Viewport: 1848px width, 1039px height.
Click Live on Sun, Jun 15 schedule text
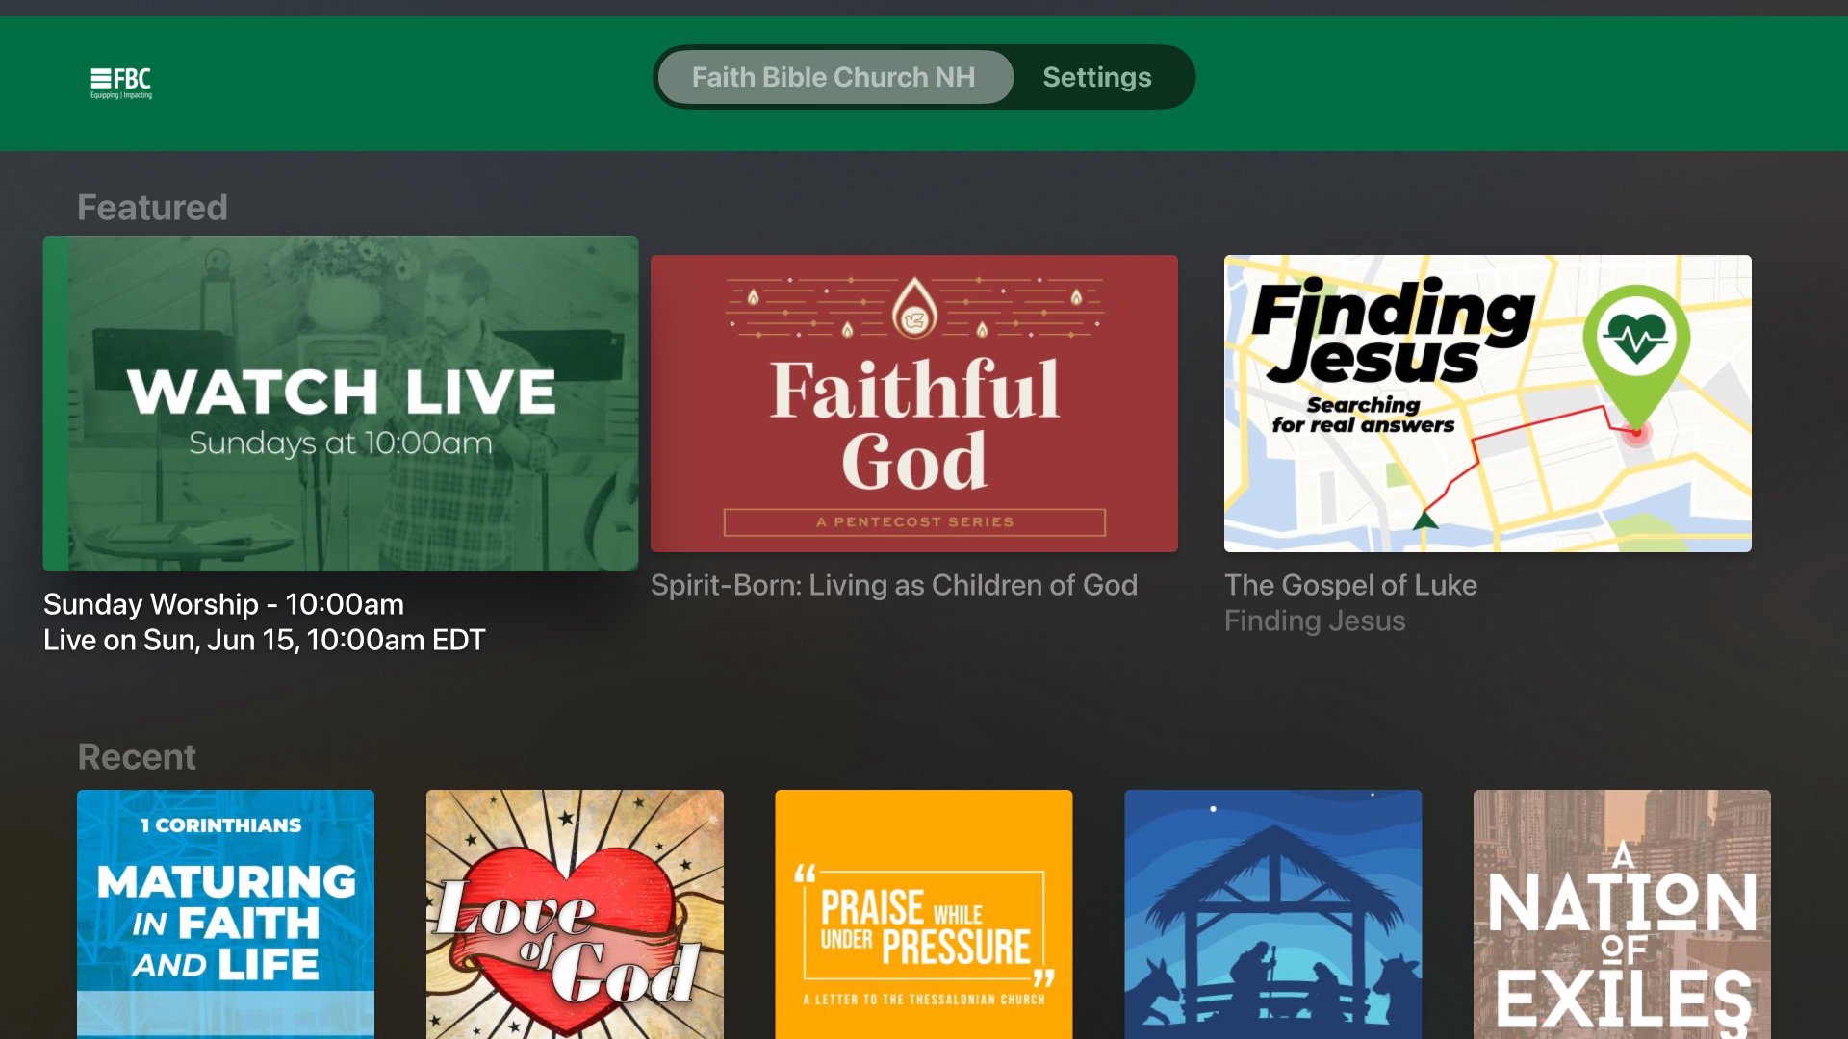(x=264, y=640)
